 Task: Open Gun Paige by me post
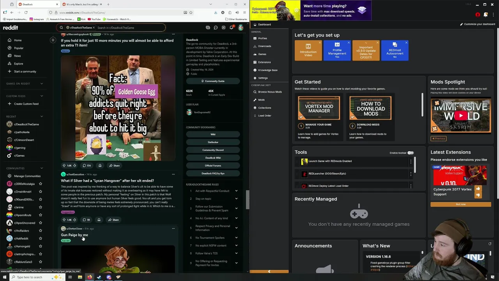click(74, 235)
